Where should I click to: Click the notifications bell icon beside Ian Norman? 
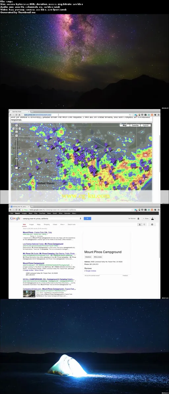tap(138, 218)
